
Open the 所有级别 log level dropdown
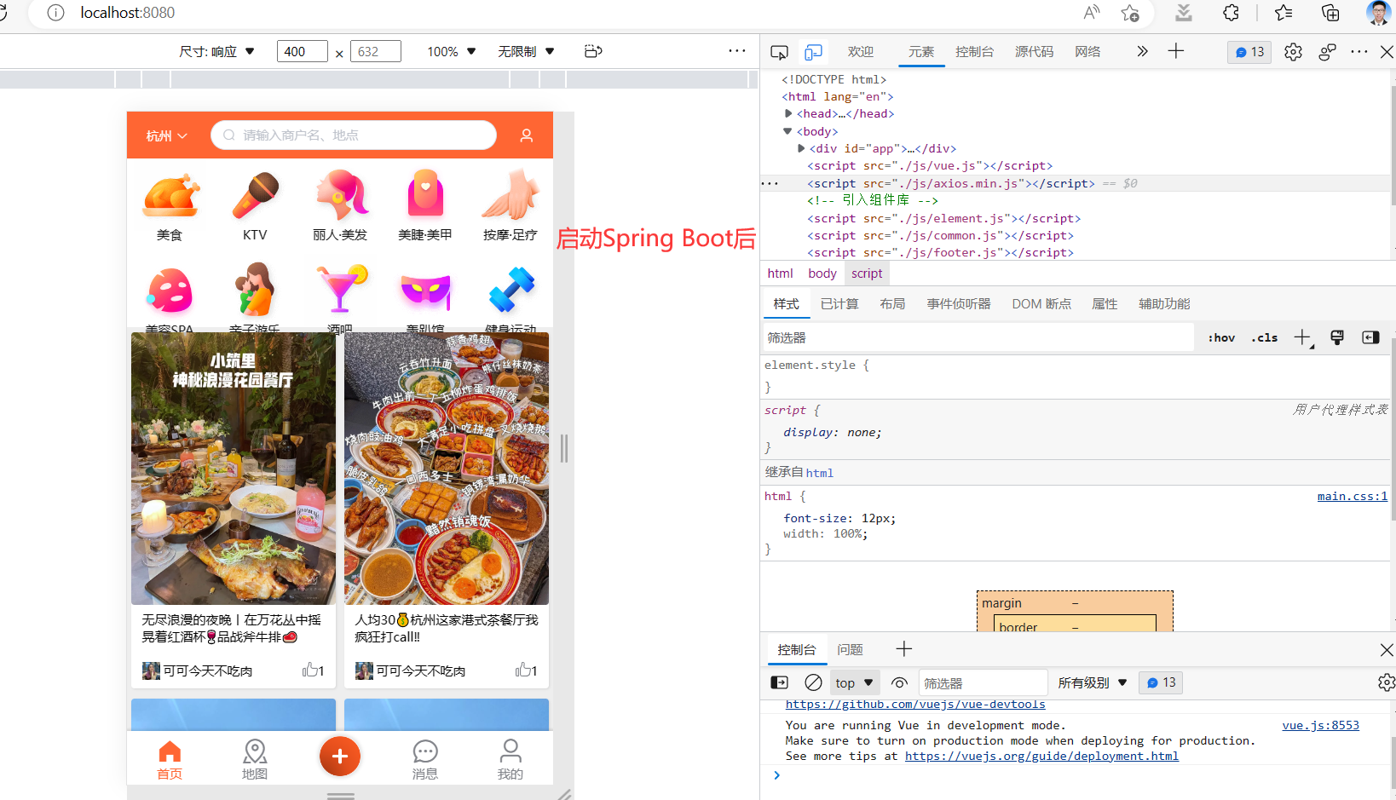coord(1093,683)
